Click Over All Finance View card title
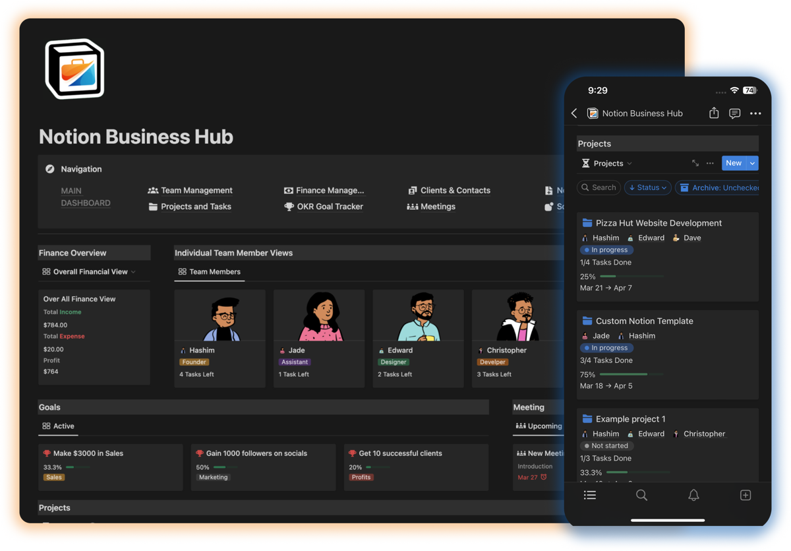Viewport: 791px width, 551px height. (x=80, y=299)
